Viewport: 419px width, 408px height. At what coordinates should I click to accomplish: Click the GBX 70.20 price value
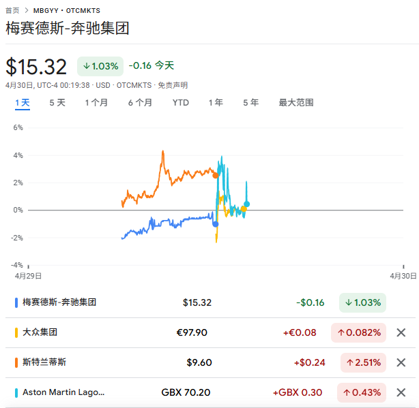pyautogui.click(x=186, y=392)
